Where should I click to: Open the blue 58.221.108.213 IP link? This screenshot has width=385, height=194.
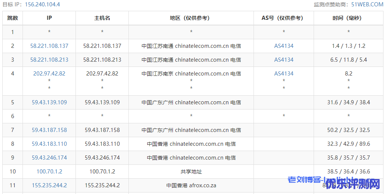49,60
